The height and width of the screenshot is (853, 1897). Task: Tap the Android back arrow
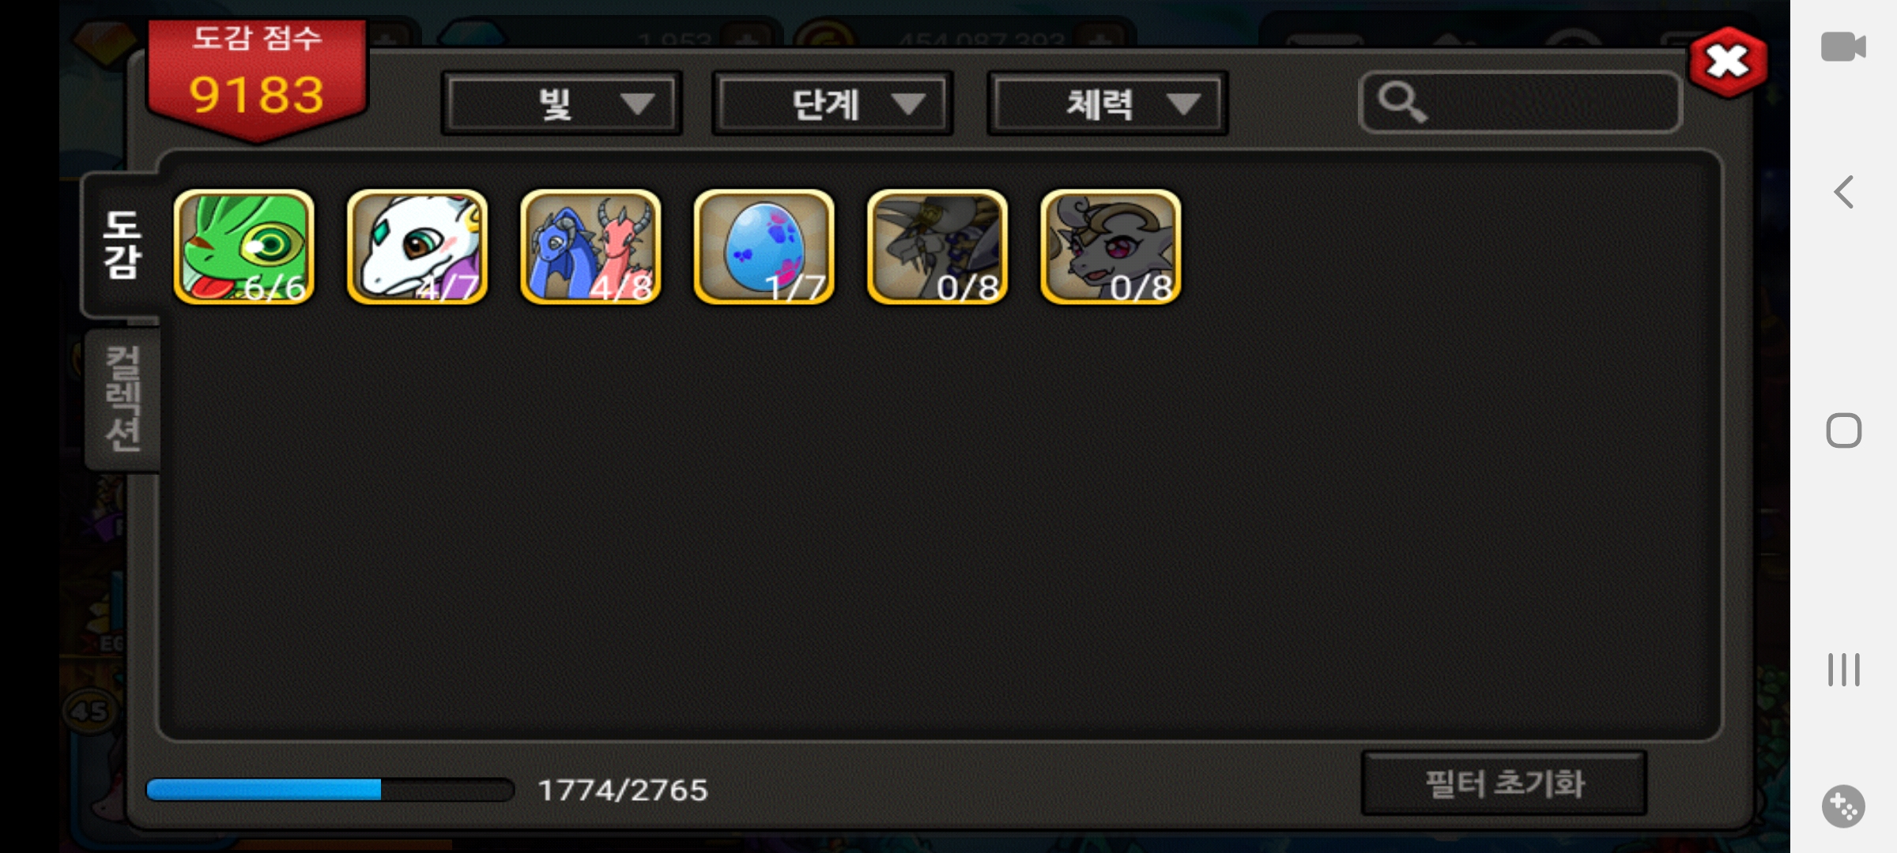pos(1844,192)
